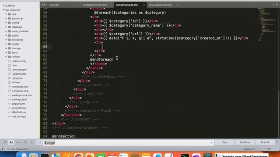Open package.json in sidebar
This screenshot has width=280, height=157.
point(19,99)
